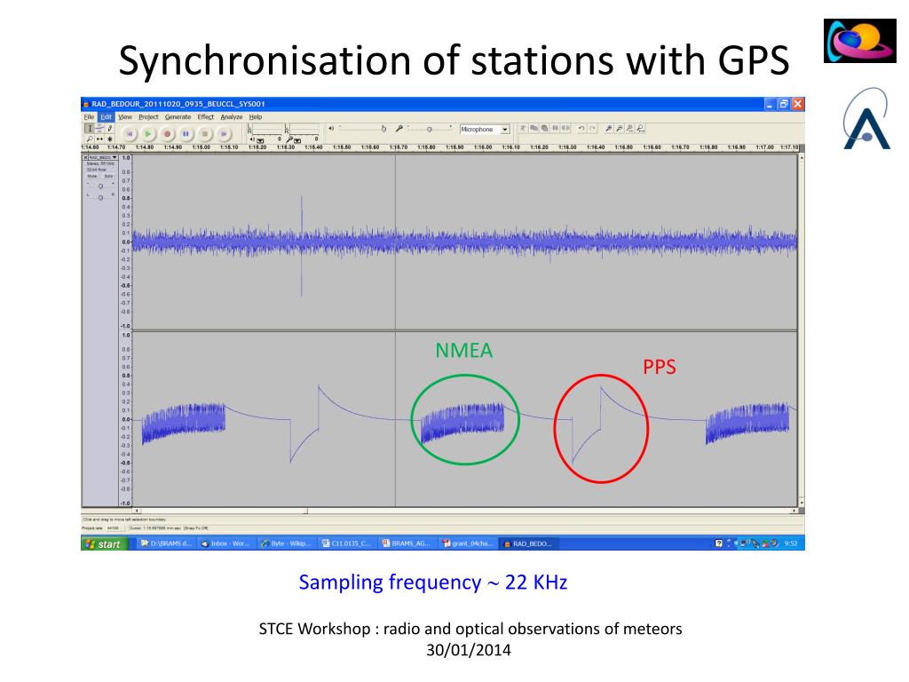The image size is (909, 682).
Task: Close the track with its X button
Action: (x=85, y=157)
